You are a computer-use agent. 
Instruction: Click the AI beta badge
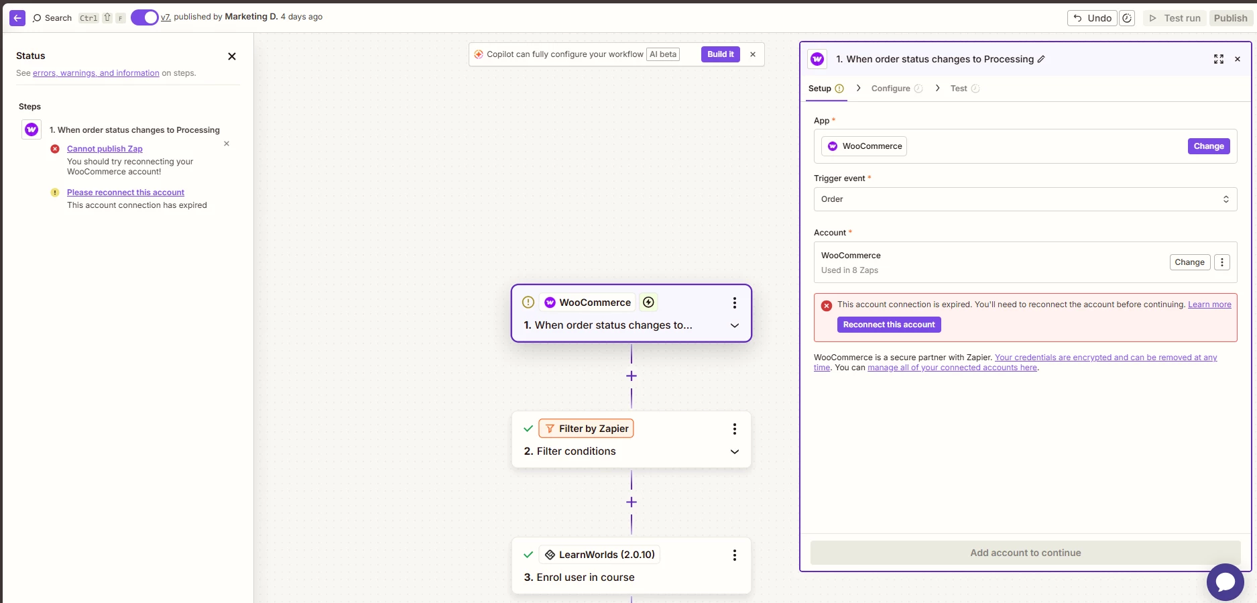click(x=663, y=54)
